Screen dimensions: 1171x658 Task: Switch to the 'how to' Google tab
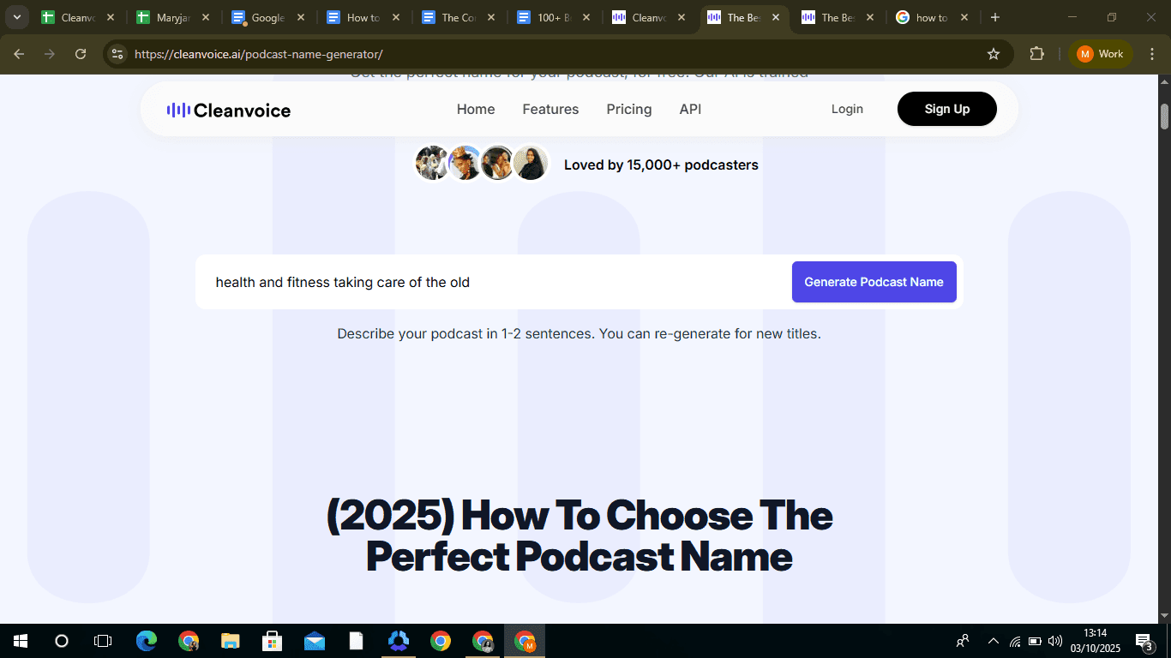tap(931, 17)
